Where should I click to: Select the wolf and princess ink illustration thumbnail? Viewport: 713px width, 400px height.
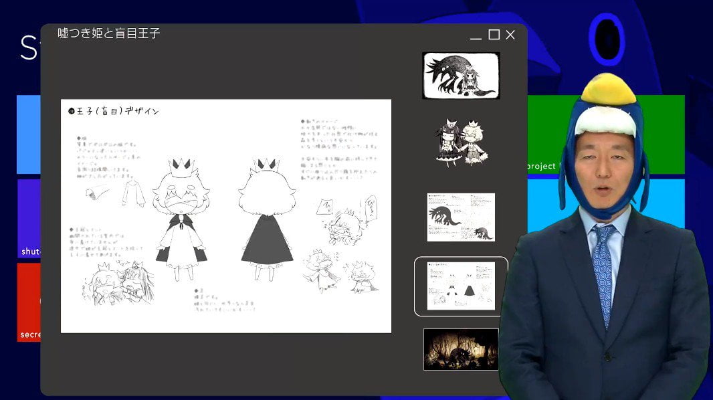coord(461,76)
